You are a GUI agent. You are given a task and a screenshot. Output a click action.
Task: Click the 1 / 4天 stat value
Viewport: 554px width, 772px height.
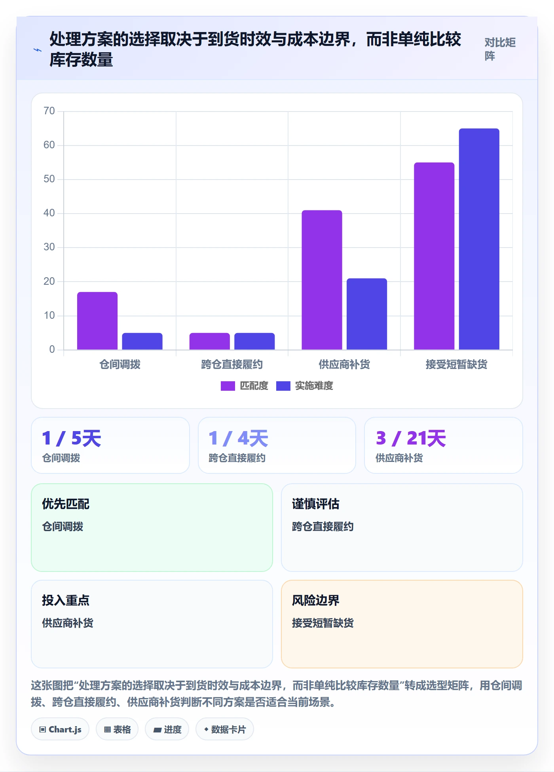(239, 438)
